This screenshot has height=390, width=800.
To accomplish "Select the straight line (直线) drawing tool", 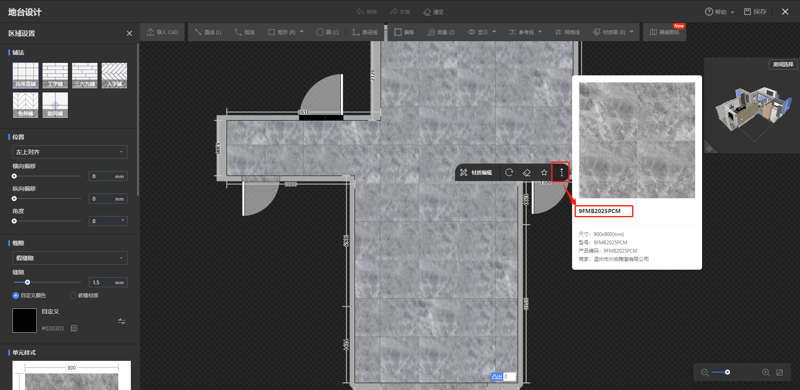I will click(x=208, y=32).
